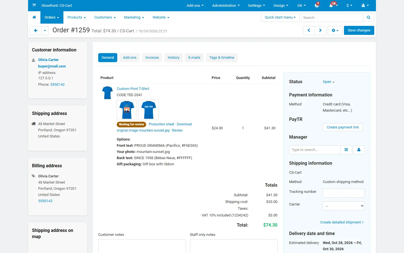This screenshot has height=253, width=404.
Task: Switch to the Add-ons tab
Action: [x=130, y=58]
